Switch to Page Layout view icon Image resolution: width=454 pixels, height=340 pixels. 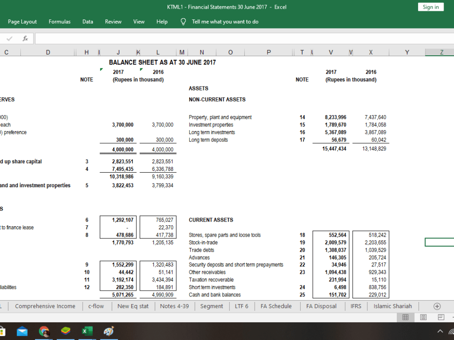pyautogui.click(x=423, y=317)
